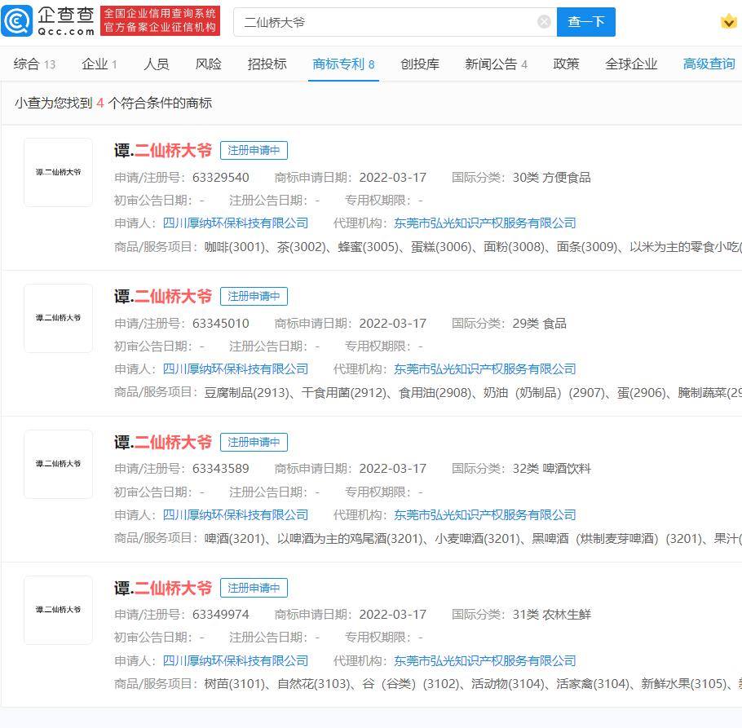This screenshot has height=728, width=742.
Task: Open trademark thumbnail for 63343589
Action: click(58, 464)
